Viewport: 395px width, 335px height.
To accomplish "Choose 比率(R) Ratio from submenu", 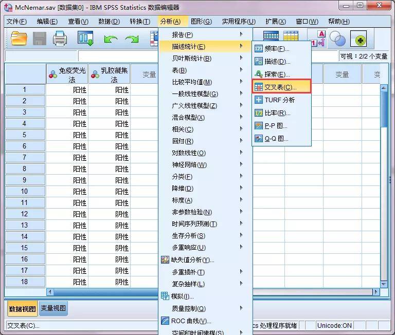I will click(x=282, y=113).
